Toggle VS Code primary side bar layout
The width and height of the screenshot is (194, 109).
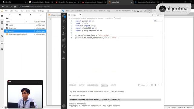click(x=135, y=11)
